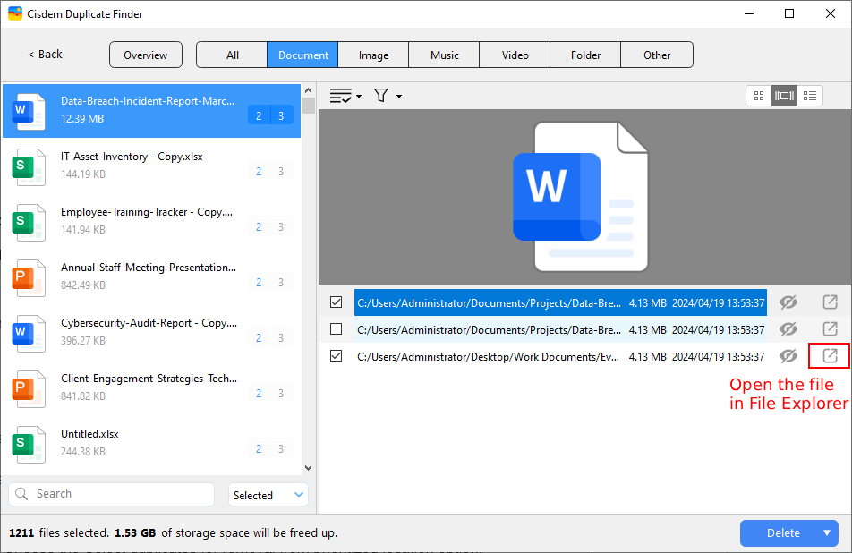Click the selection rules list icon
This screenshot has height=553, width=852.
click(341, 96)
